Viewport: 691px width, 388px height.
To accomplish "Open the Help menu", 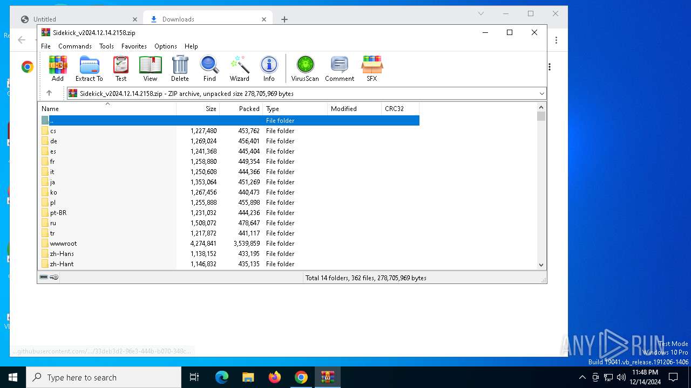I will click(191, 46).
